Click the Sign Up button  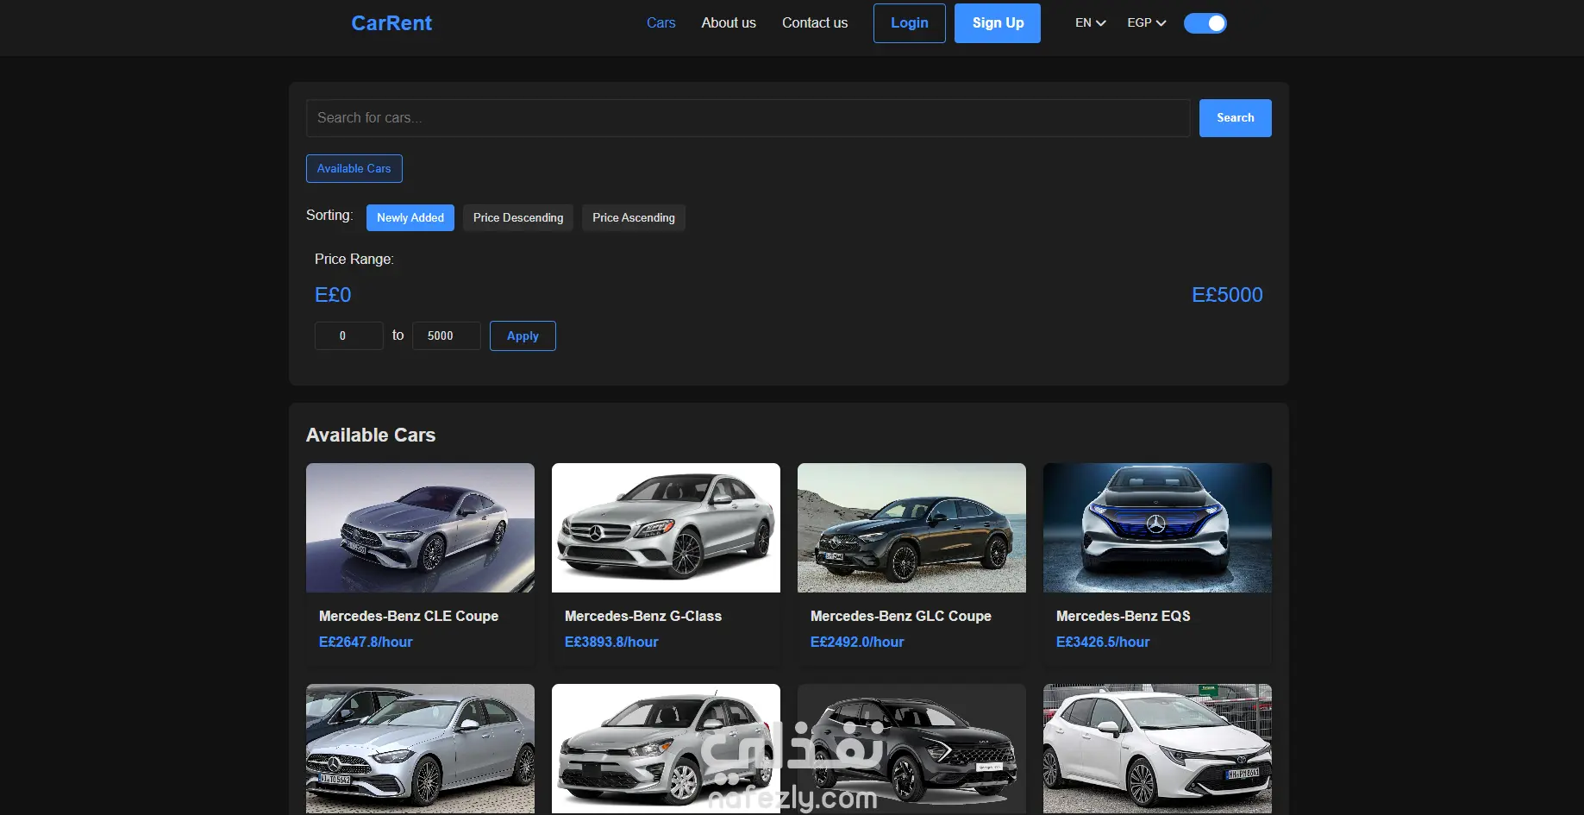(x=997, y=23)
